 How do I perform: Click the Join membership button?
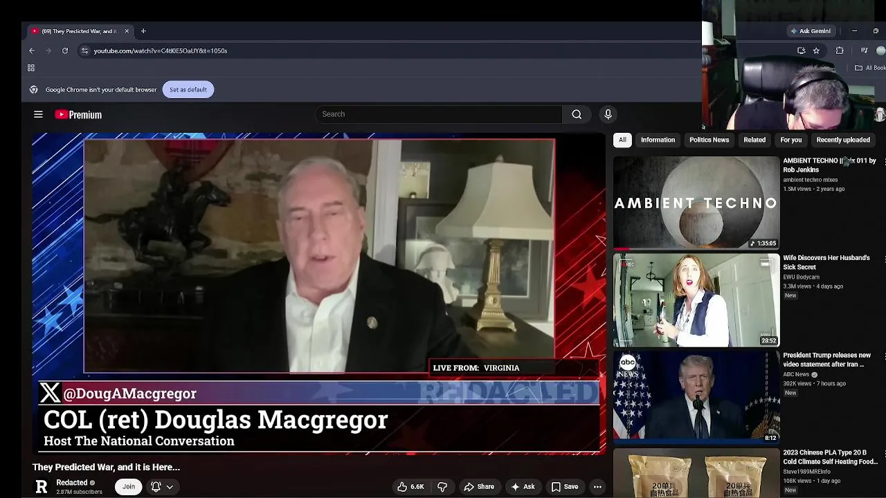click(x=129, y=487)
